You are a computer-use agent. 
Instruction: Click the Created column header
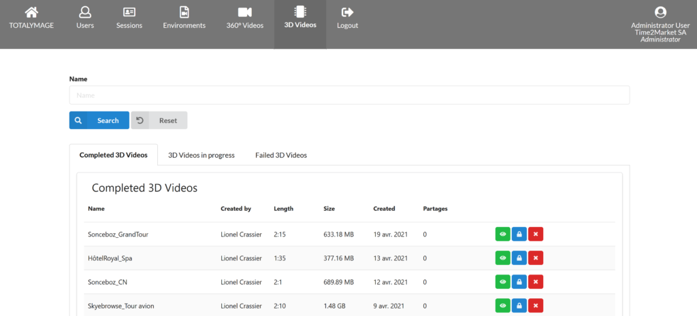[384, 209]
